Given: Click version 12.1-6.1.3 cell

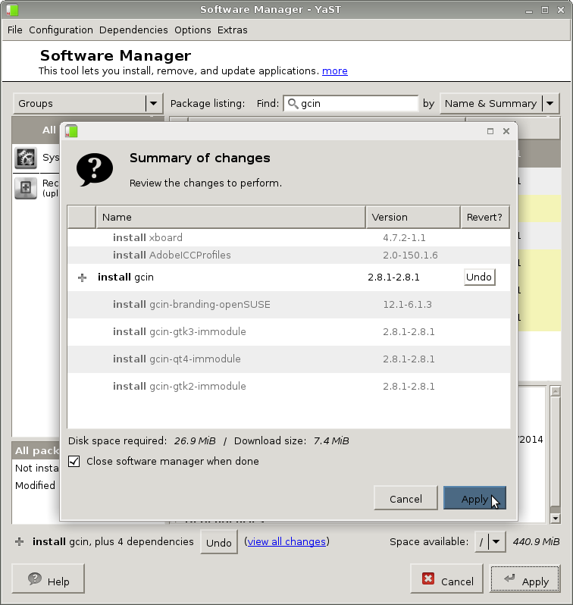Looking at the screenshot, I should tap(407, 305).
